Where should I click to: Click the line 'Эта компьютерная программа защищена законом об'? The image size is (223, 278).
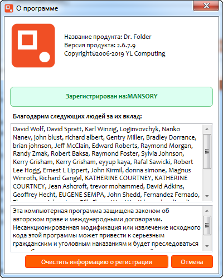click(91, 211)
